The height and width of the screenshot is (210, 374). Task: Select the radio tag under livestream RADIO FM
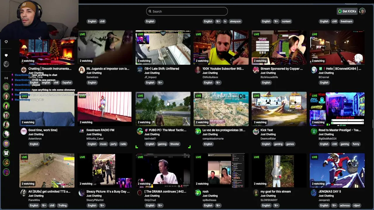pyautogui.click(x=123, y=144)
